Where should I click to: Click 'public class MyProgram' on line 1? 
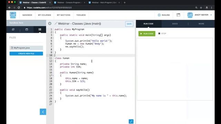69,29
